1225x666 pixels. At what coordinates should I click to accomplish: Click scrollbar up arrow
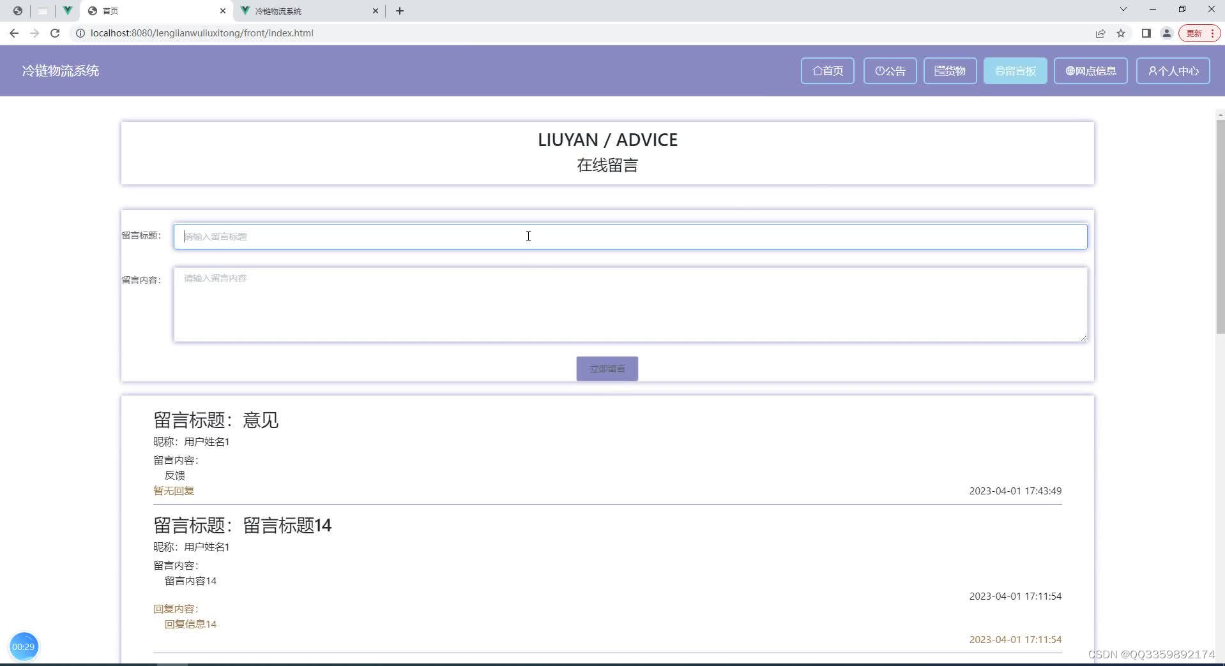pos(1220,115)
